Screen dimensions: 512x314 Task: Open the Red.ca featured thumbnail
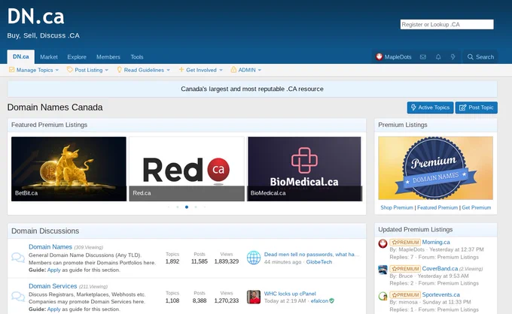coord(187,169)
